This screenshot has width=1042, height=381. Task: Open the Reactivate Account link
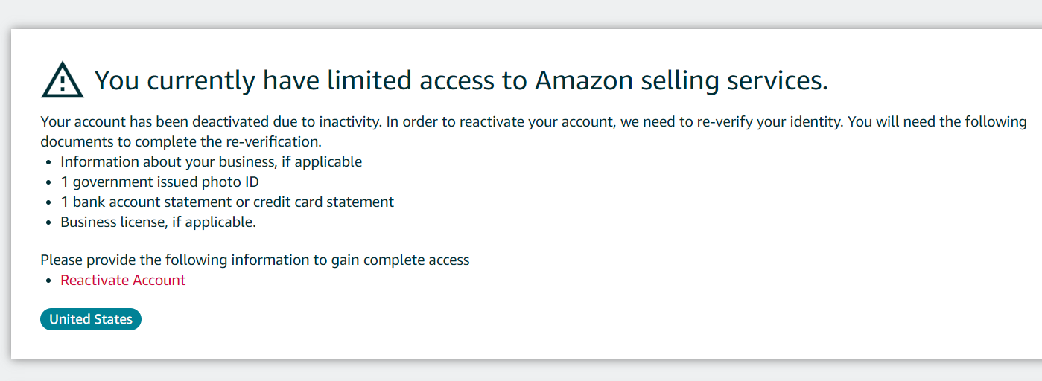click(x=123, y=280)
